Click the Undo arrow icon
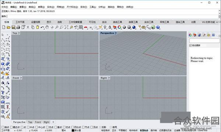This screenshot has height=132, width=221. tap(42, 27)
